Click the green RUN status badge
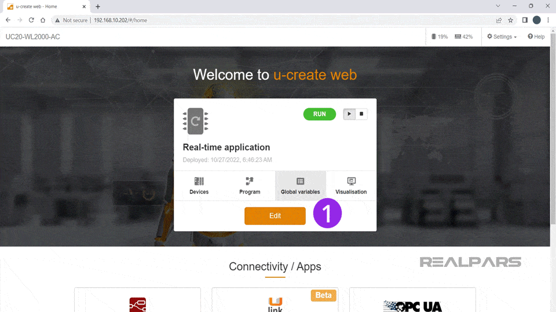The height and width of the screenshot is (312, 556). (x=320, y=114)
